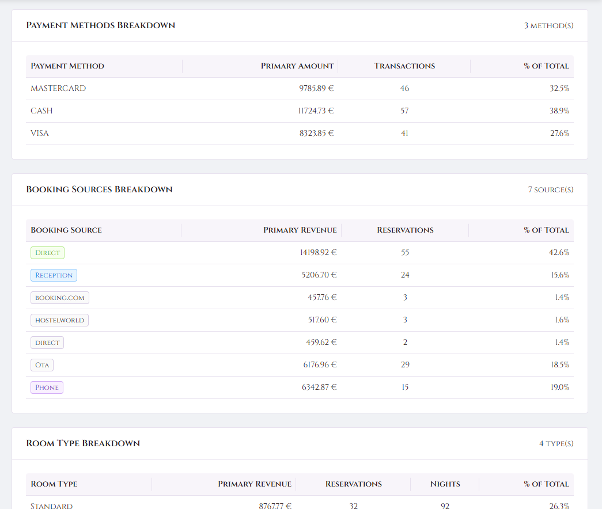Sort by Payment Method column header
This screenshot has height=509, width=602.
click(x=67, y=66)
